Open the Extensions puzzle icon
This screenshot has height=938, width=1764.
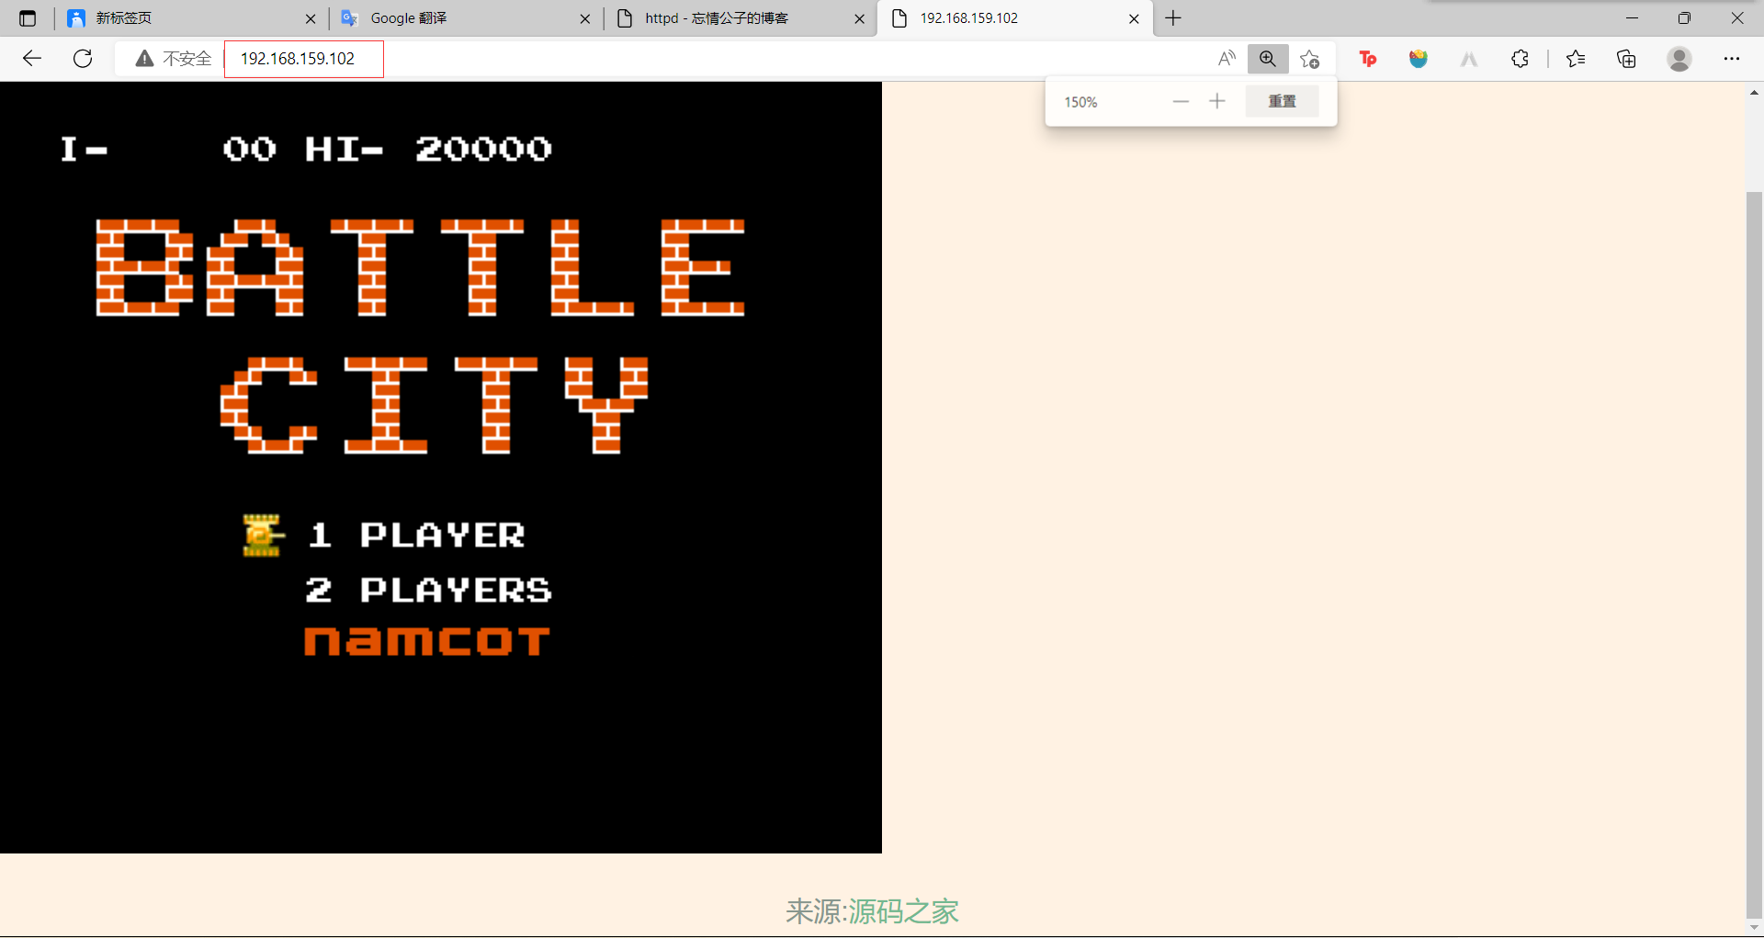(x=1520, y=59)
